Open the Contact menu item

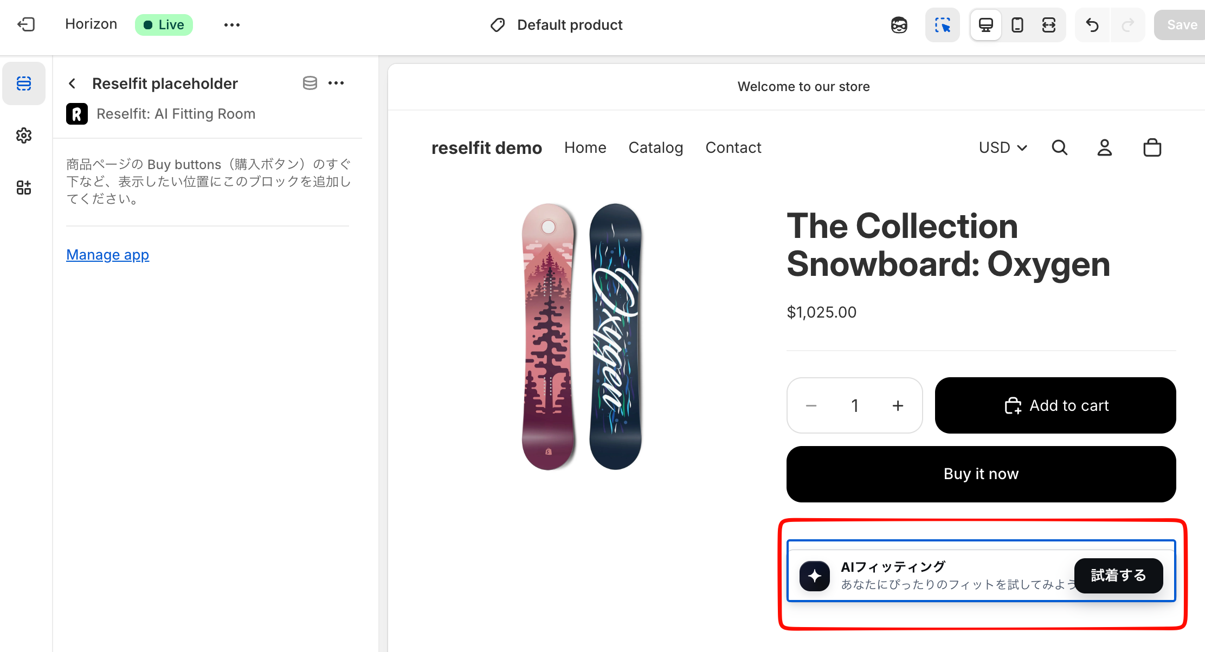(x=733, y=147)
